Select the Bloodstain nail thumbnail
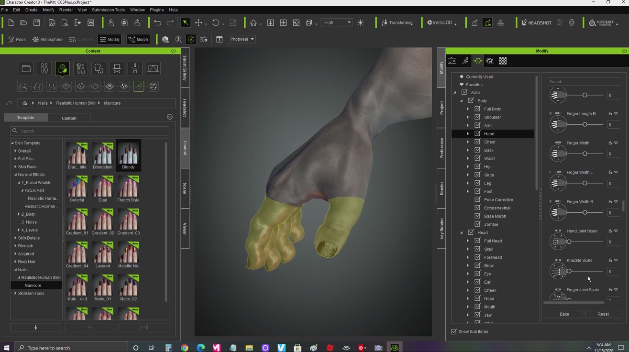This screenshot has height=352, width=629. coord(102,155)
